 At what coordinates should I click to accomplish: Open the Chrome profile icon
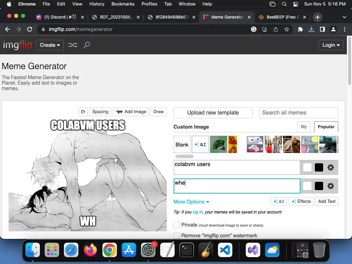[x=333, y=29]
